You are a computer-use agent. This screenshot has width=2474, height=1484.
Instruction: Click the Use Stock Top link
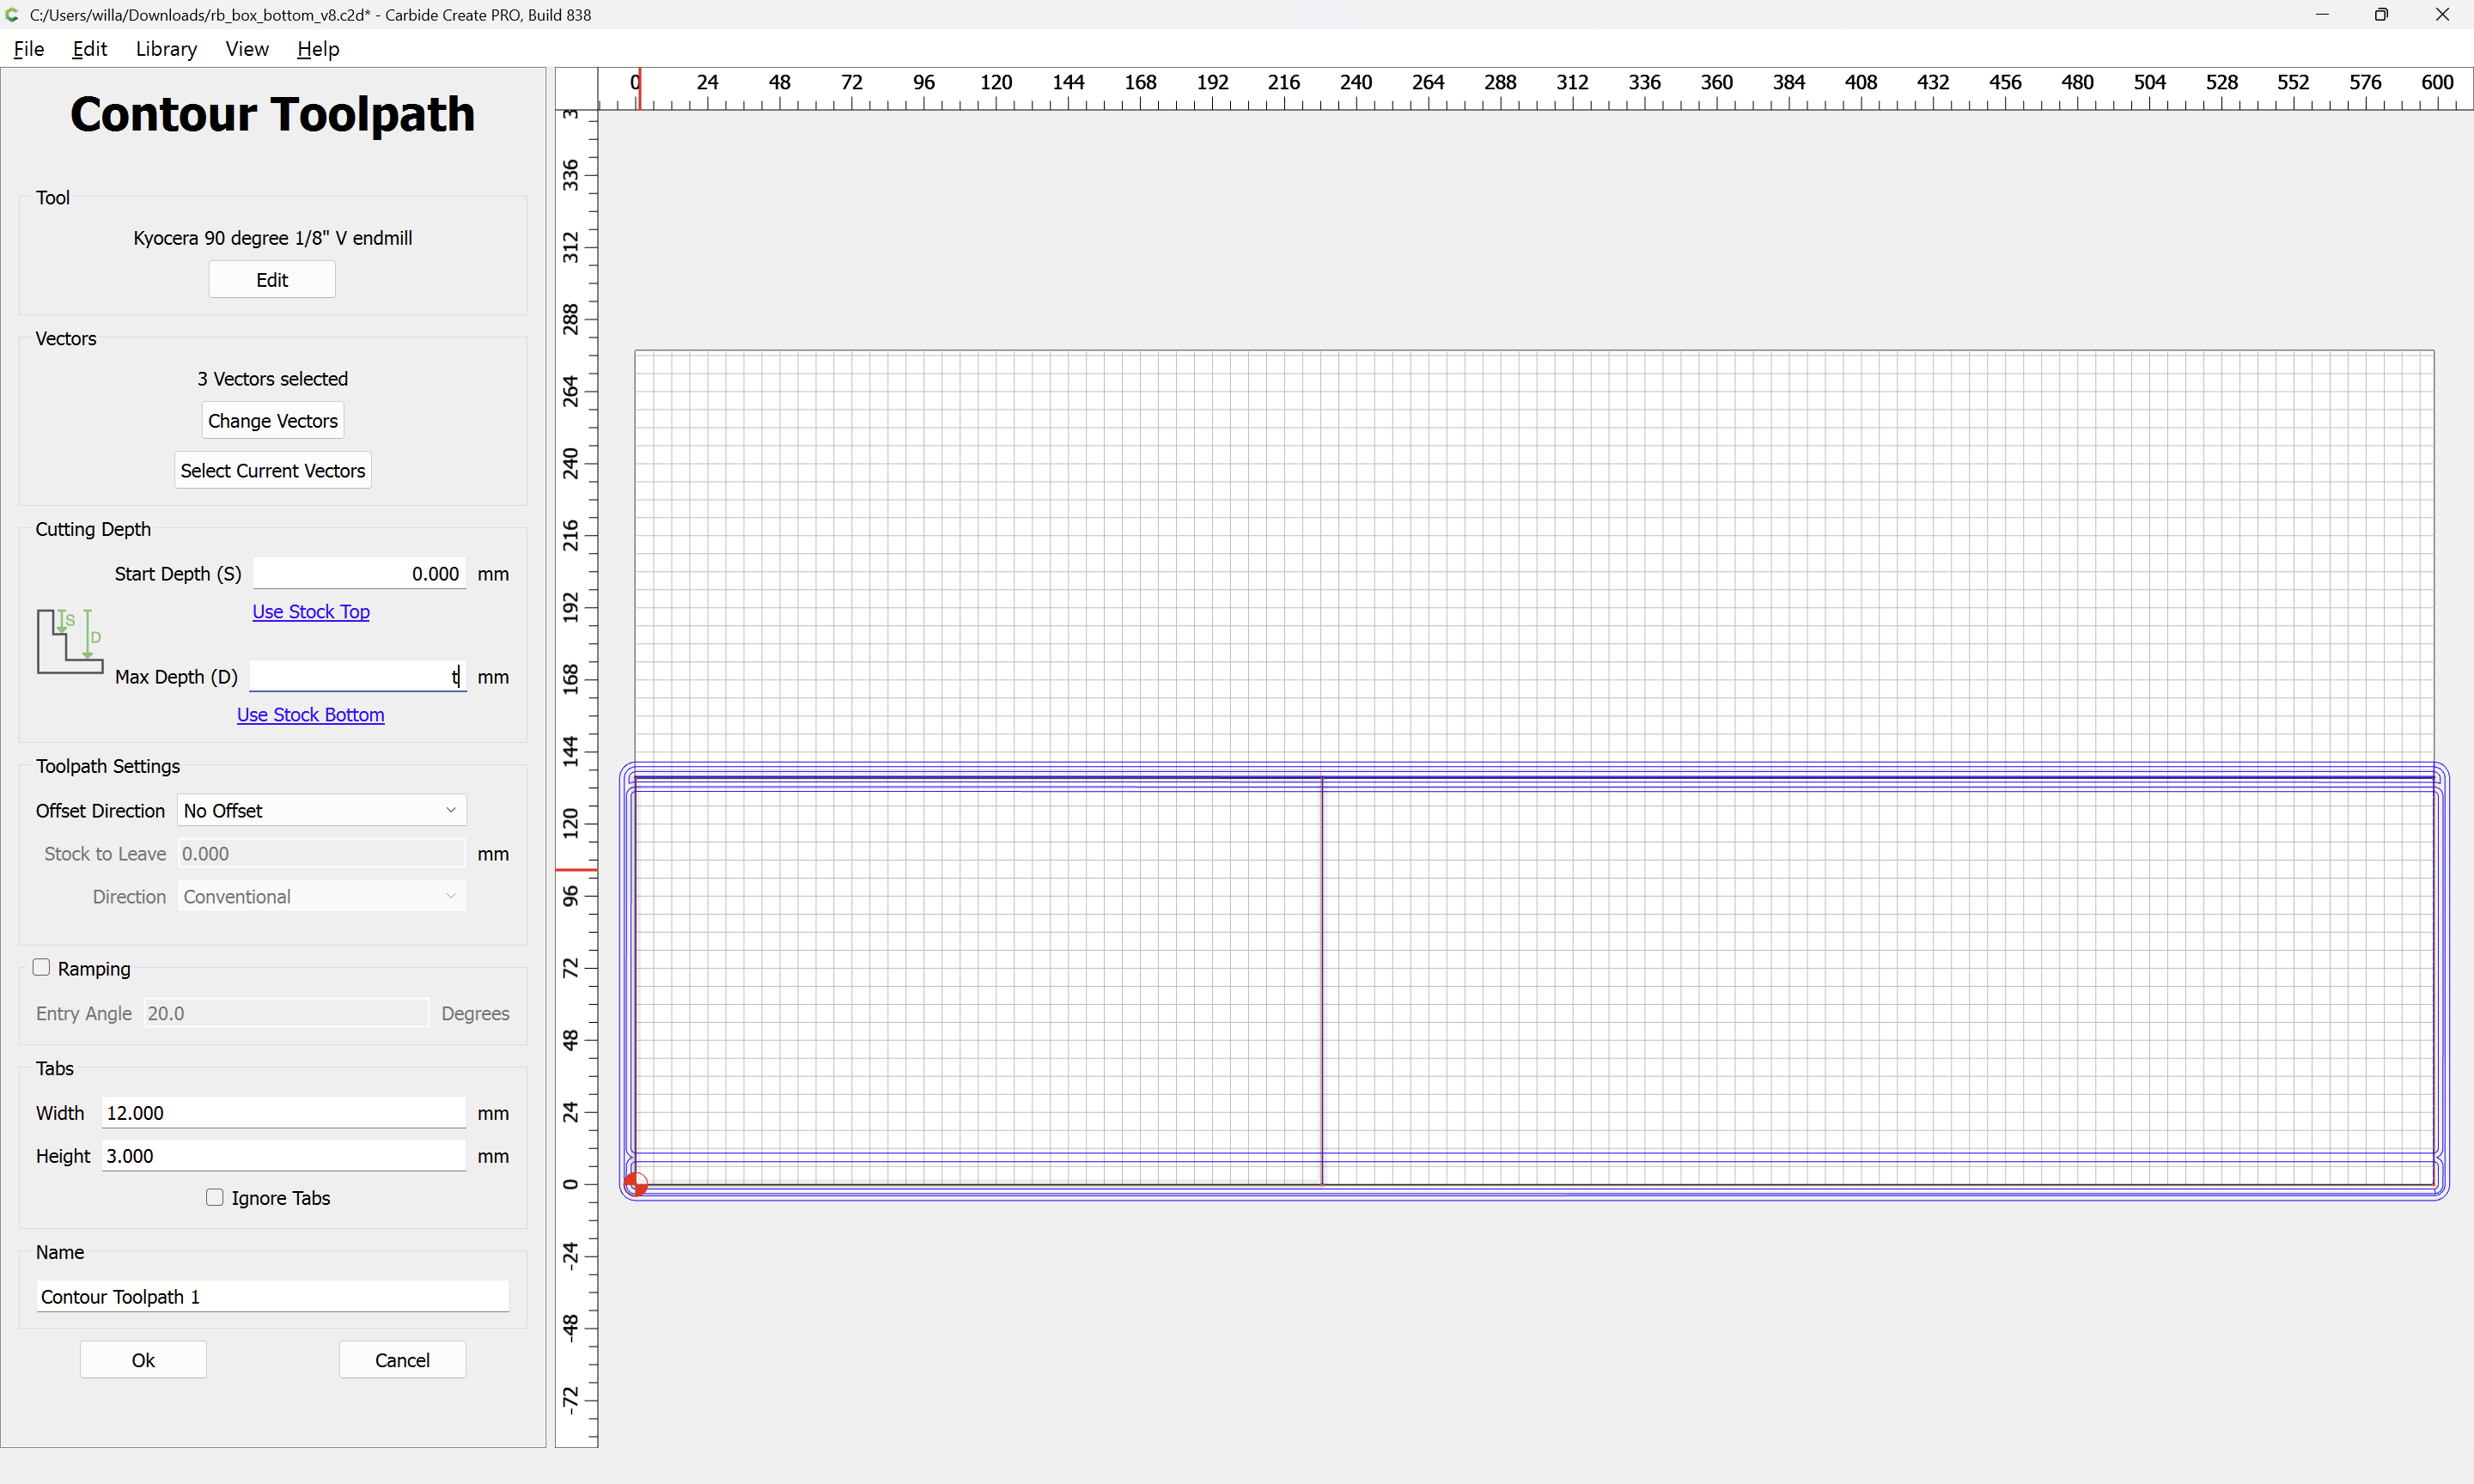pyautogui.click(x=310, y=611)
